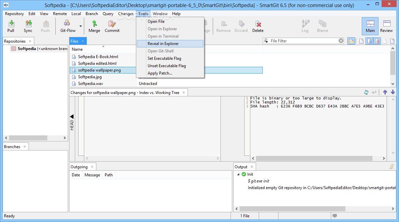Toggle the faded blank file filter icon
The width and height of the screenshot is (399, 222).
click(385, 41)
